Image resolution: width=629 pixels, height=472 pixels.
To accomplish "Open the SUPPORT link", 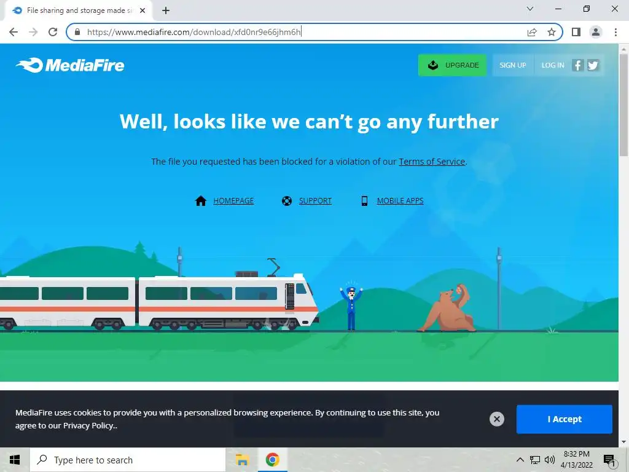I will click(x=315, y=201).
